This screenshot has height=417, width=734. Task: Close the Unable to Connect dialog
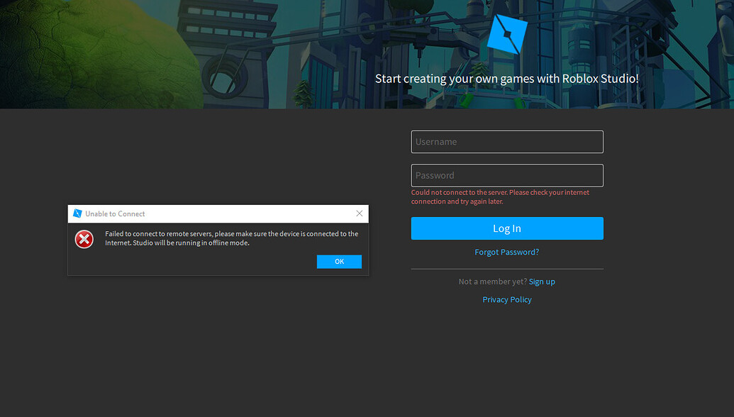point(359,213)
